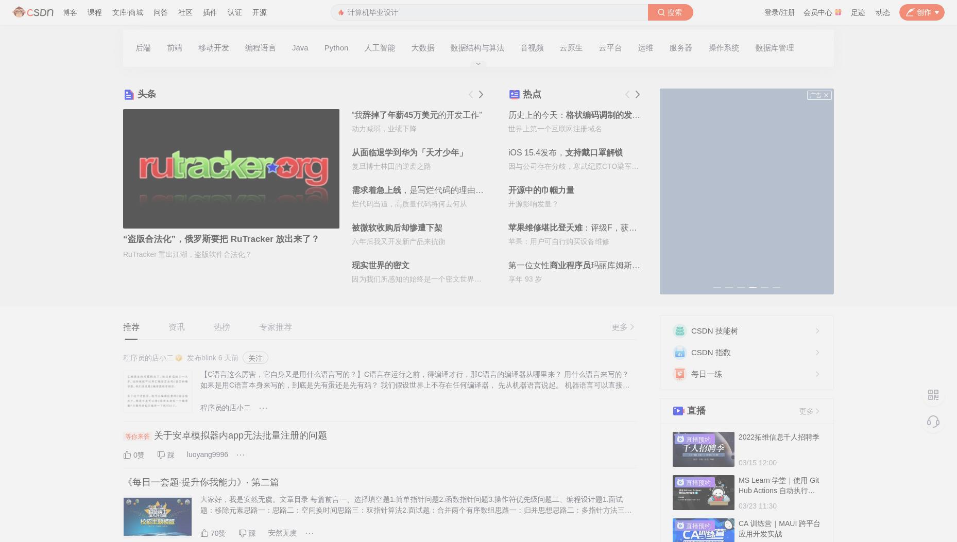
Task: Open the 社区 section
Action: tap(185, 12)
